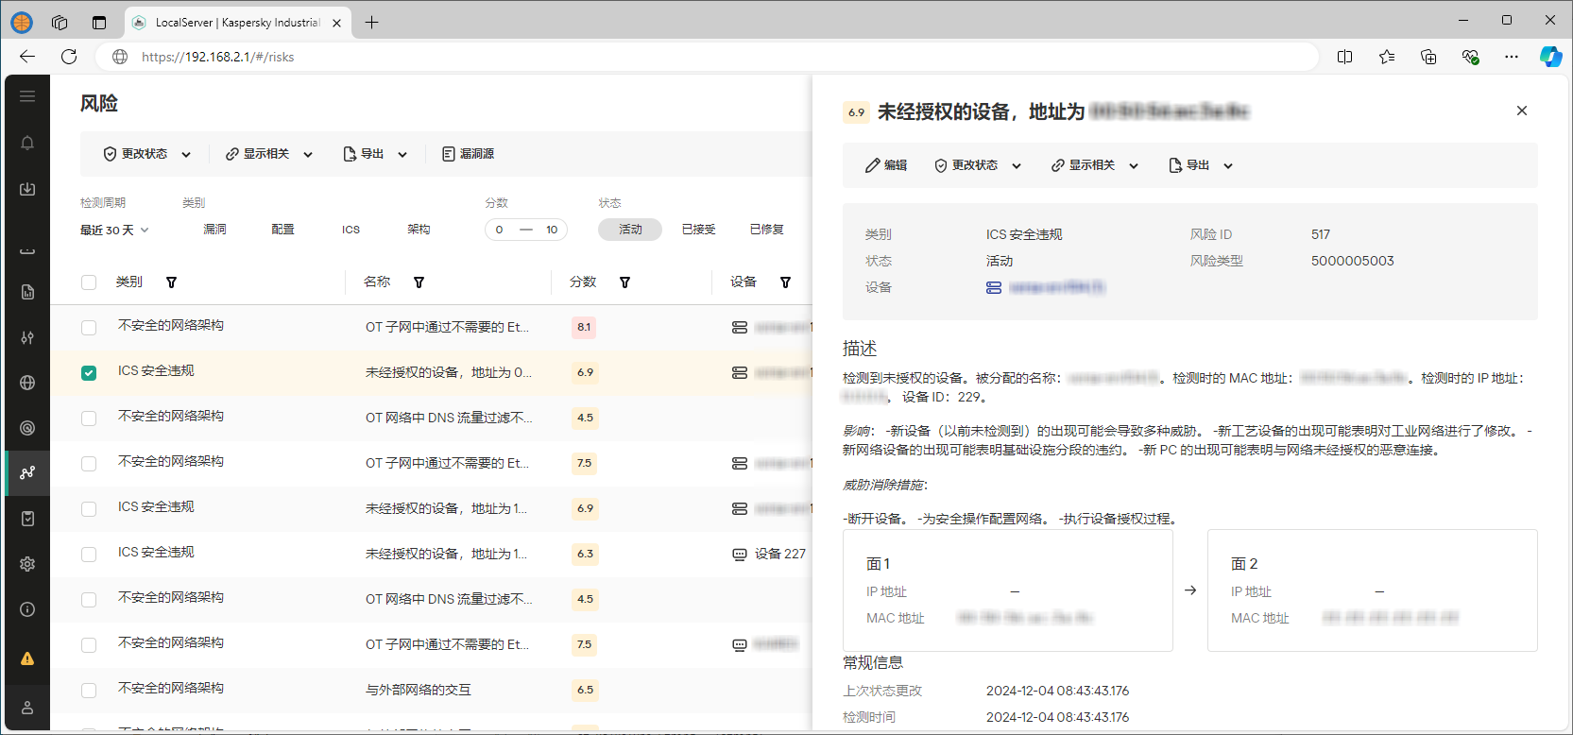Click the 编辑 pencil button in detail panel
This screenshot has height=735, width=1573.
[x=886, y=165]
